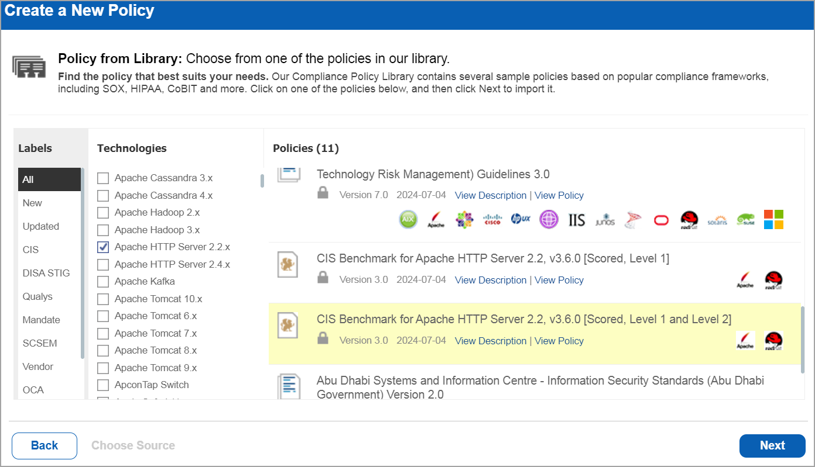Select the CIS label filter
This screenshot has width=815, height=467.
(x=31, y=250)
